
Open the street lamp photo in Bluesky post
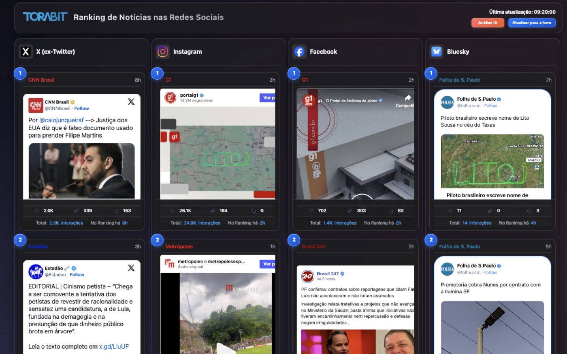pos(492,327)
